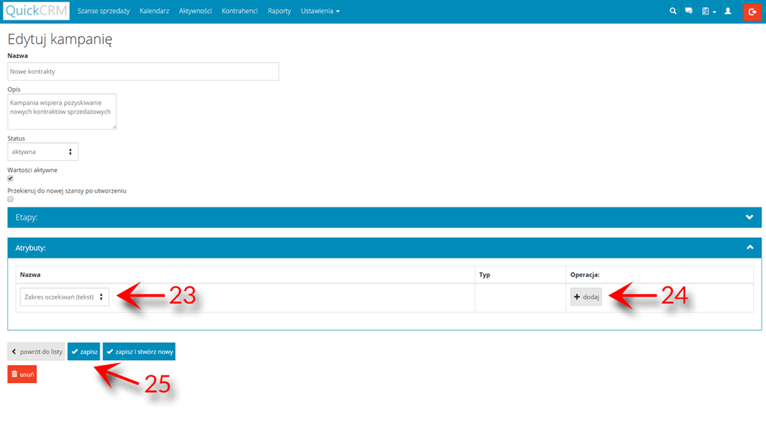Click the QuickCRM logo
Viewport: 766px width, 438px height.
36,11
